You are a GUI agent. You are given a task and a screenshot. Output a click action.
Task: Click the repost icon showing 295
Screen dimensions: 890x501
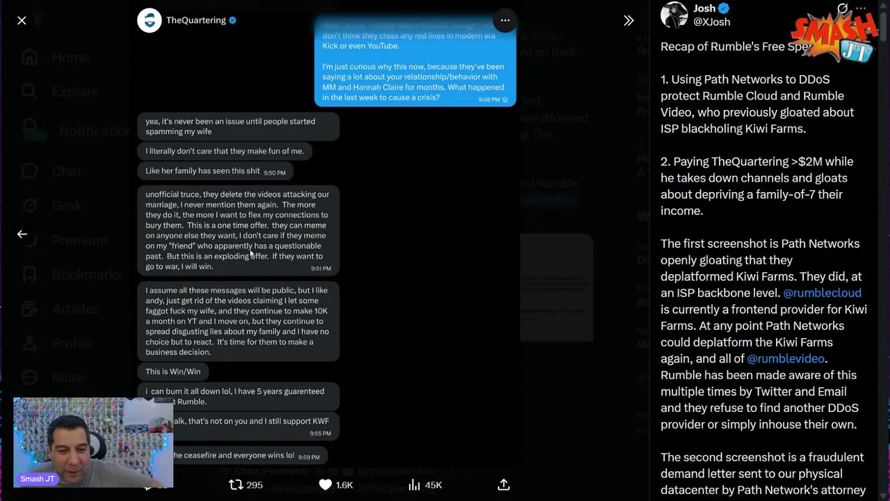pos(236,485)
